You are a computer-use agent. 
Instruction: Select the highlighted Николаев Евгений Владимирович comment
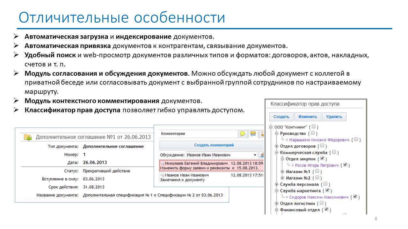click(212, 165)
